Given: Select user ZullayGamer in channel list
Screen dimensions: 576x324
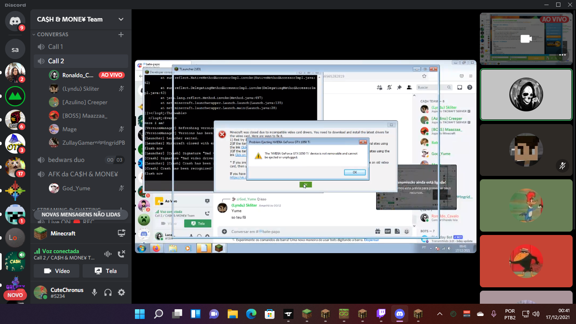Looking at the screenshot, I should (88, 143).
